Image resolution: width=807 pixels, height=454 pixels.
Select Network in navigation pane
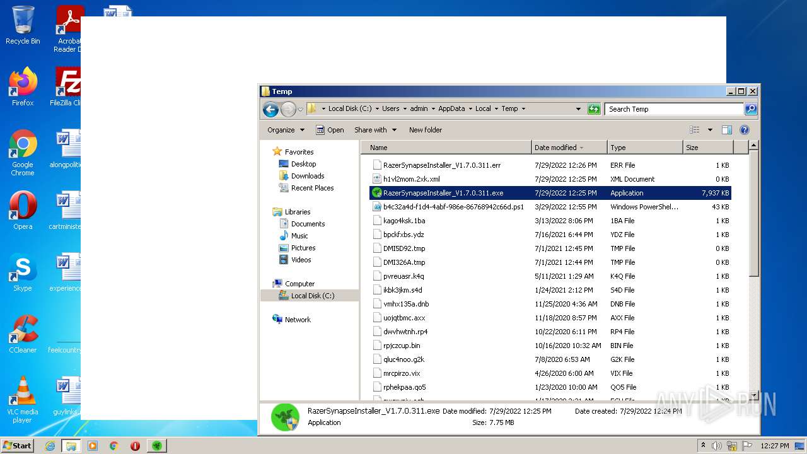[298, 320]
